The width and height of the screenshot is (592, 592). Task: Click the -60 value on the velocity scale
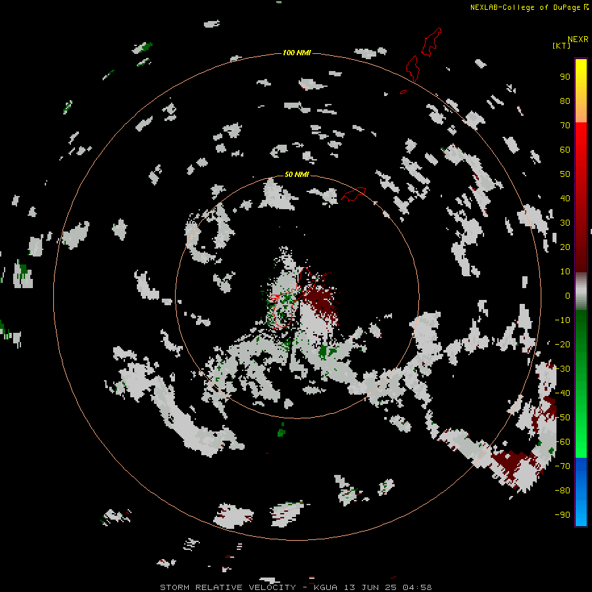[562, 442]
